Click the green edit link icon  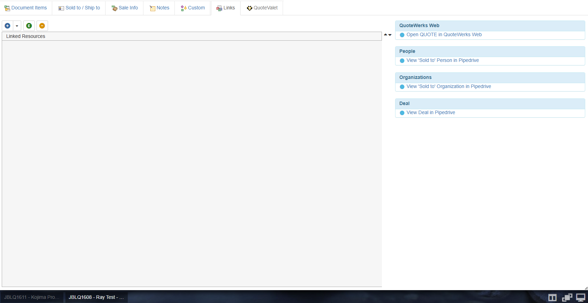(x=29, y=26)
